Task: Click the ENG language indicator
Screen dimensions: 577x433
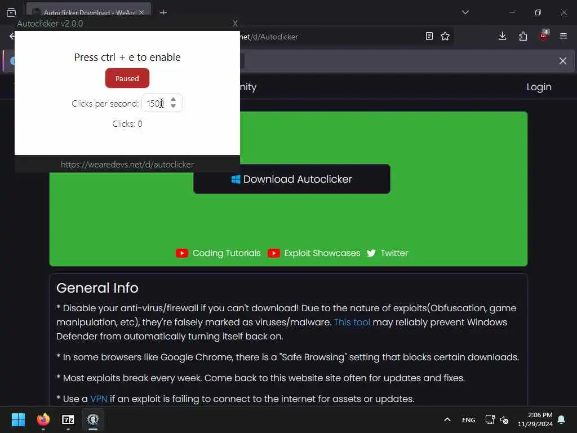Action: [468, 419]
